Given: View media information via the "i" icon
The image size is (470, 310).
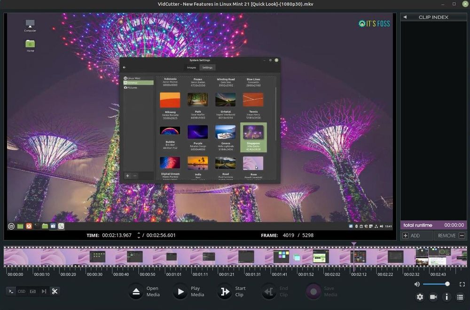Looking at the screenshot, I should pos(446,297).
